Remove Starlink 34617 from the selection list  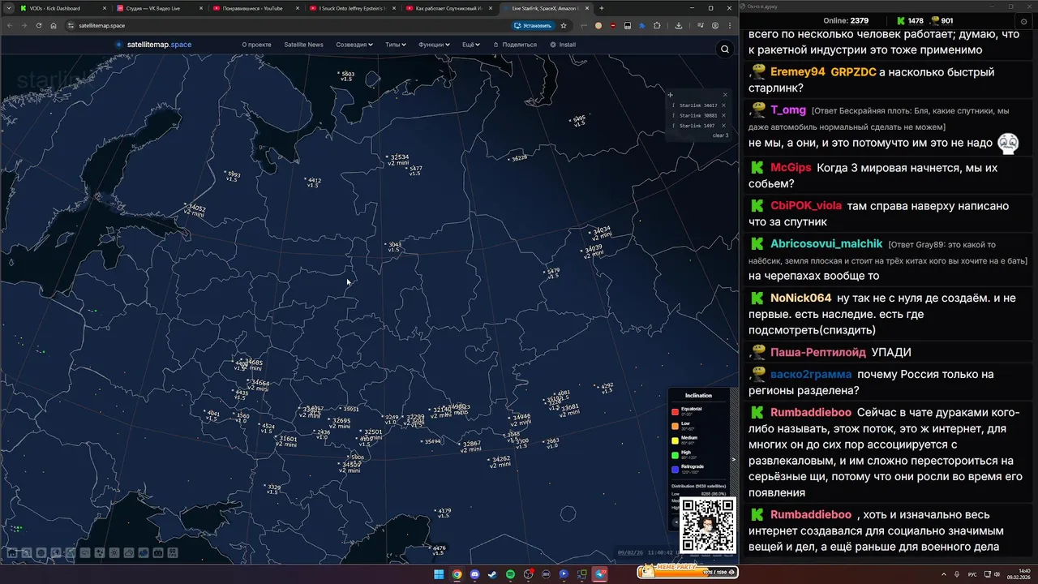pyautogui.click(x=724, y=105)
